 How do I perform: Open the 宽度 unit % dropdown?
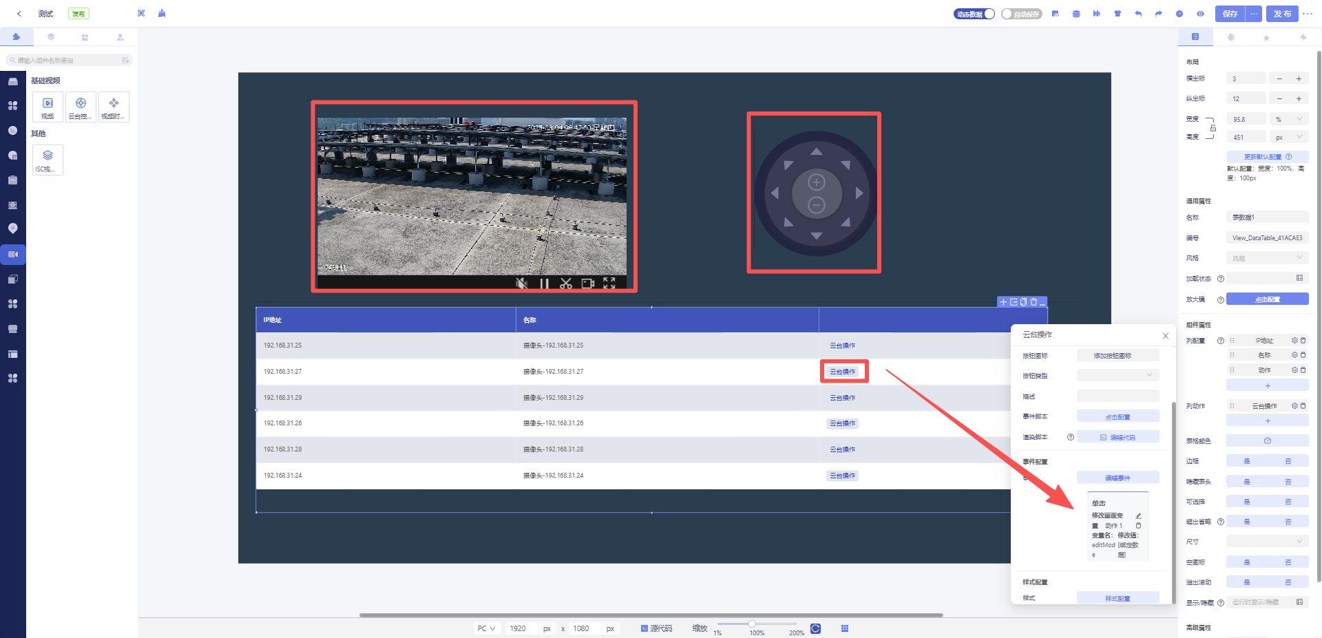(1289, 119)
